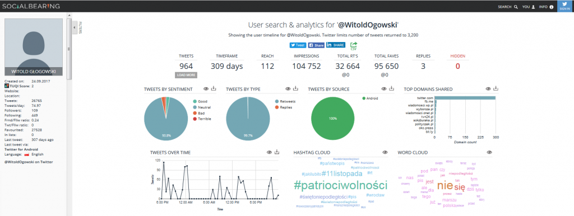Toggle visibility of Top Domains Shared chart
The width and height of the screenshot is (574, 216).
click(488, 89)
